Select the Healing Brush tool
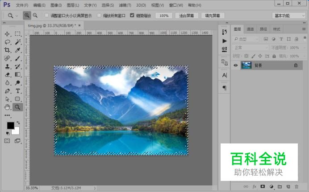Screen dimensions: 309x192 pos(7,58)
